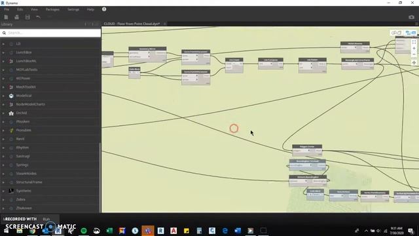Select Zhukoven in the Library list

(x=24, y=208)
